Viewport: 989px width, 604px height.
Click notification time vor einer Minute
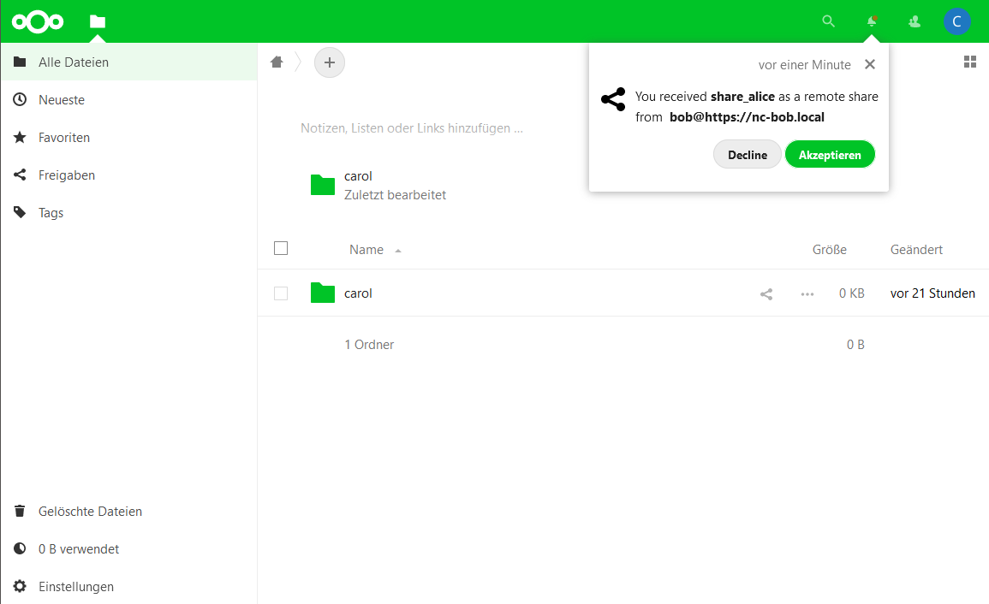[x=804, y=65]
